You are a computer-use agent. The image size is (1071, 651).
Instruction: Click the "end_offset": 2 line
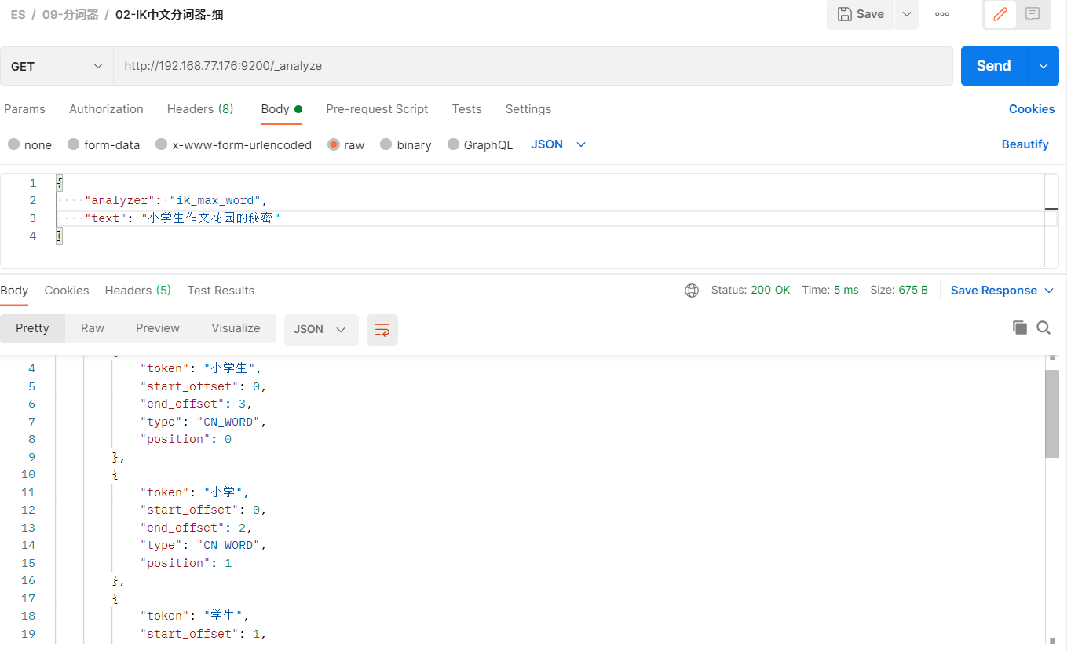[196, 528]
